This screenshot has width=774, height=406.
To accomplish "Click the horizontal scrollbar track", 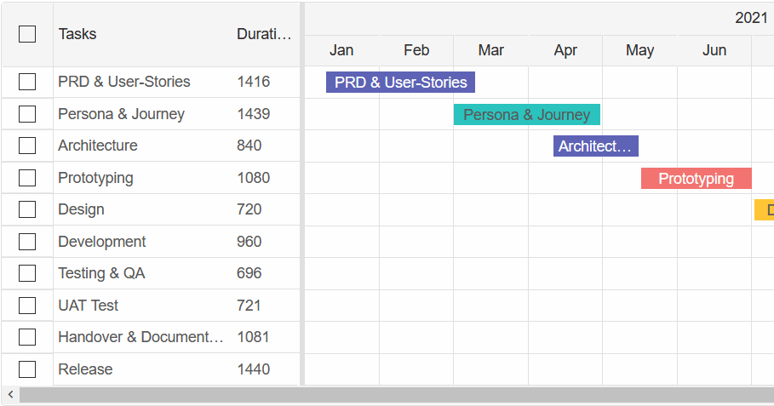I will tap(392, 395).
